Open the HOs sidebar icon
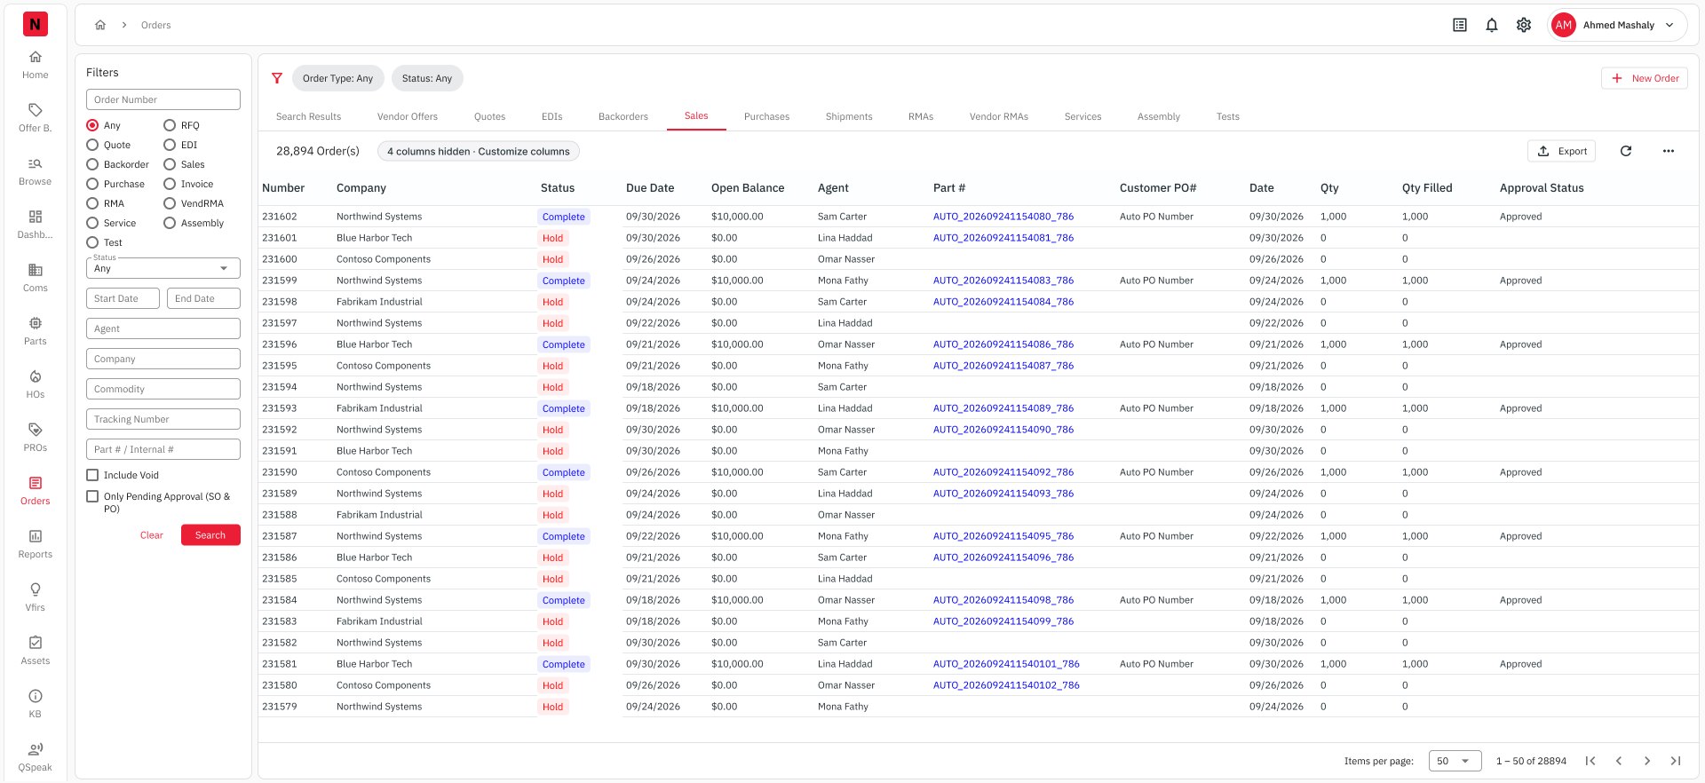 36,376
